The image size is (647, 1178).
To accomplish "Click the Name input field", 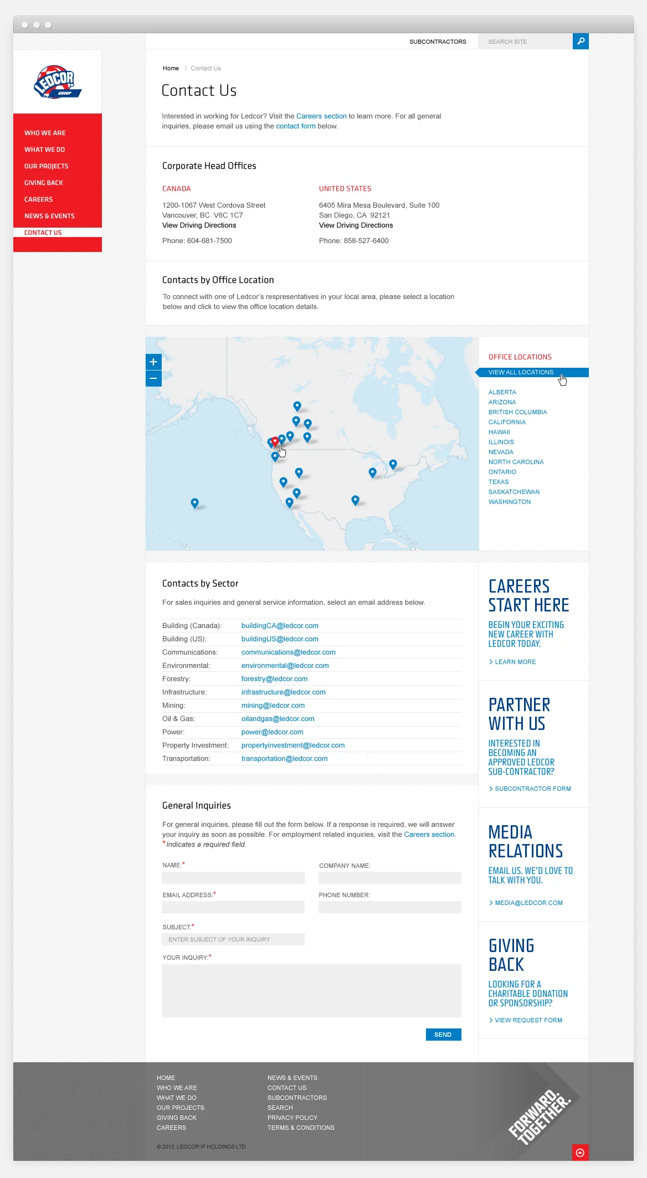I will coord(233,878).
